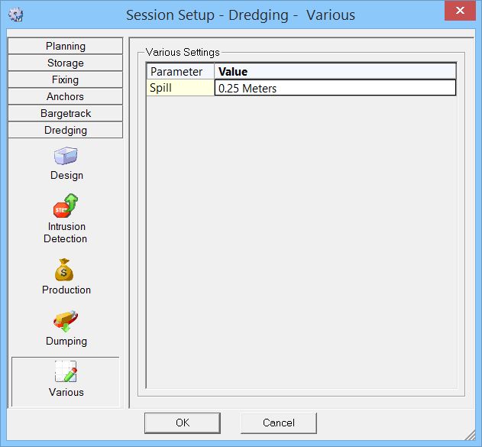Select the Anchors category

66,96
